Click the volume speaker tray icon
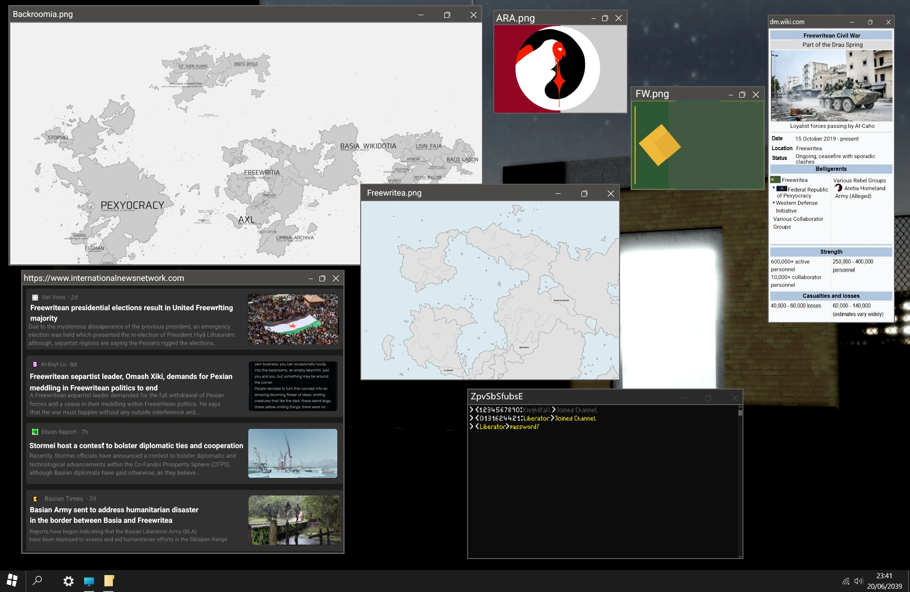The height and width of the screenshot is (592, 910). 858,581
